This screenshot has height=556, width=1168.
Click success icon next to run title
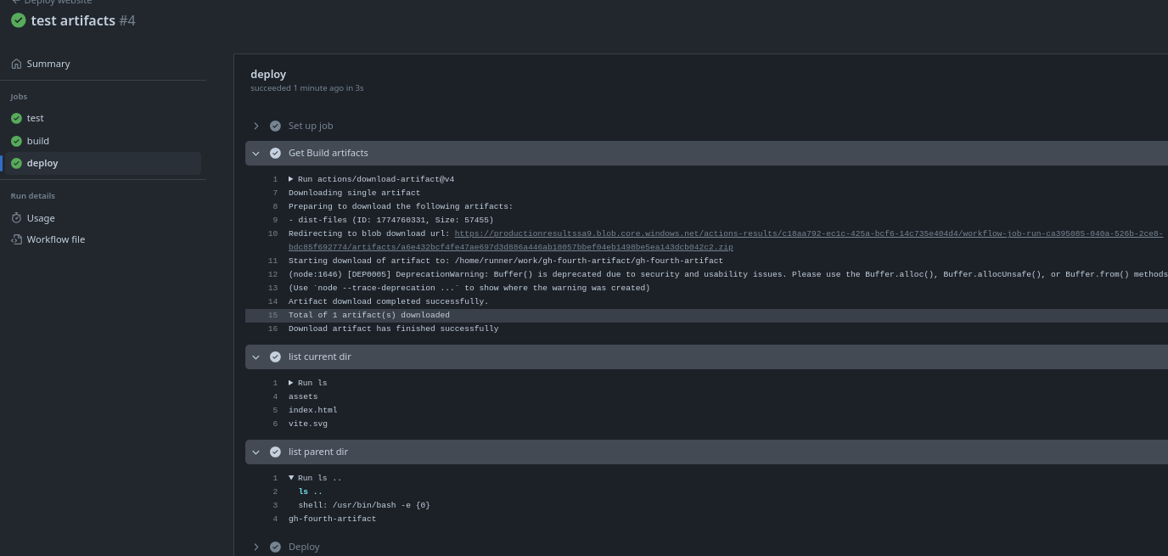tap(18, 20)
